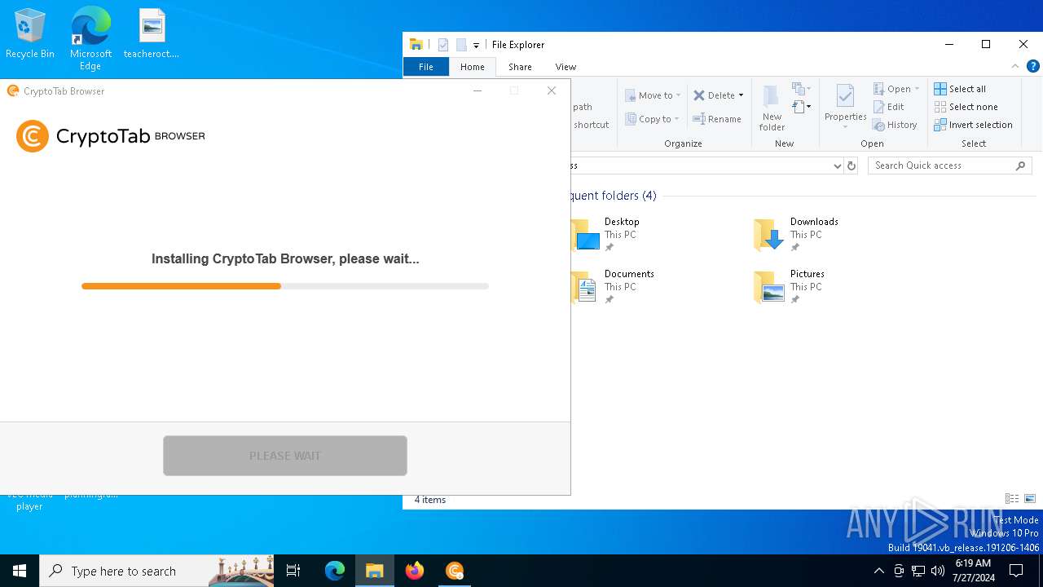Switch to large icons view in status bar

[1030, 499]
